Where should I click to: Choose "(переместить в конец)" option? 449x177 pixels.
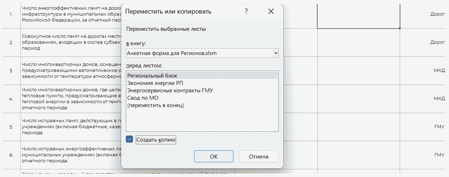pyautogui.click(x=156, y=105)
